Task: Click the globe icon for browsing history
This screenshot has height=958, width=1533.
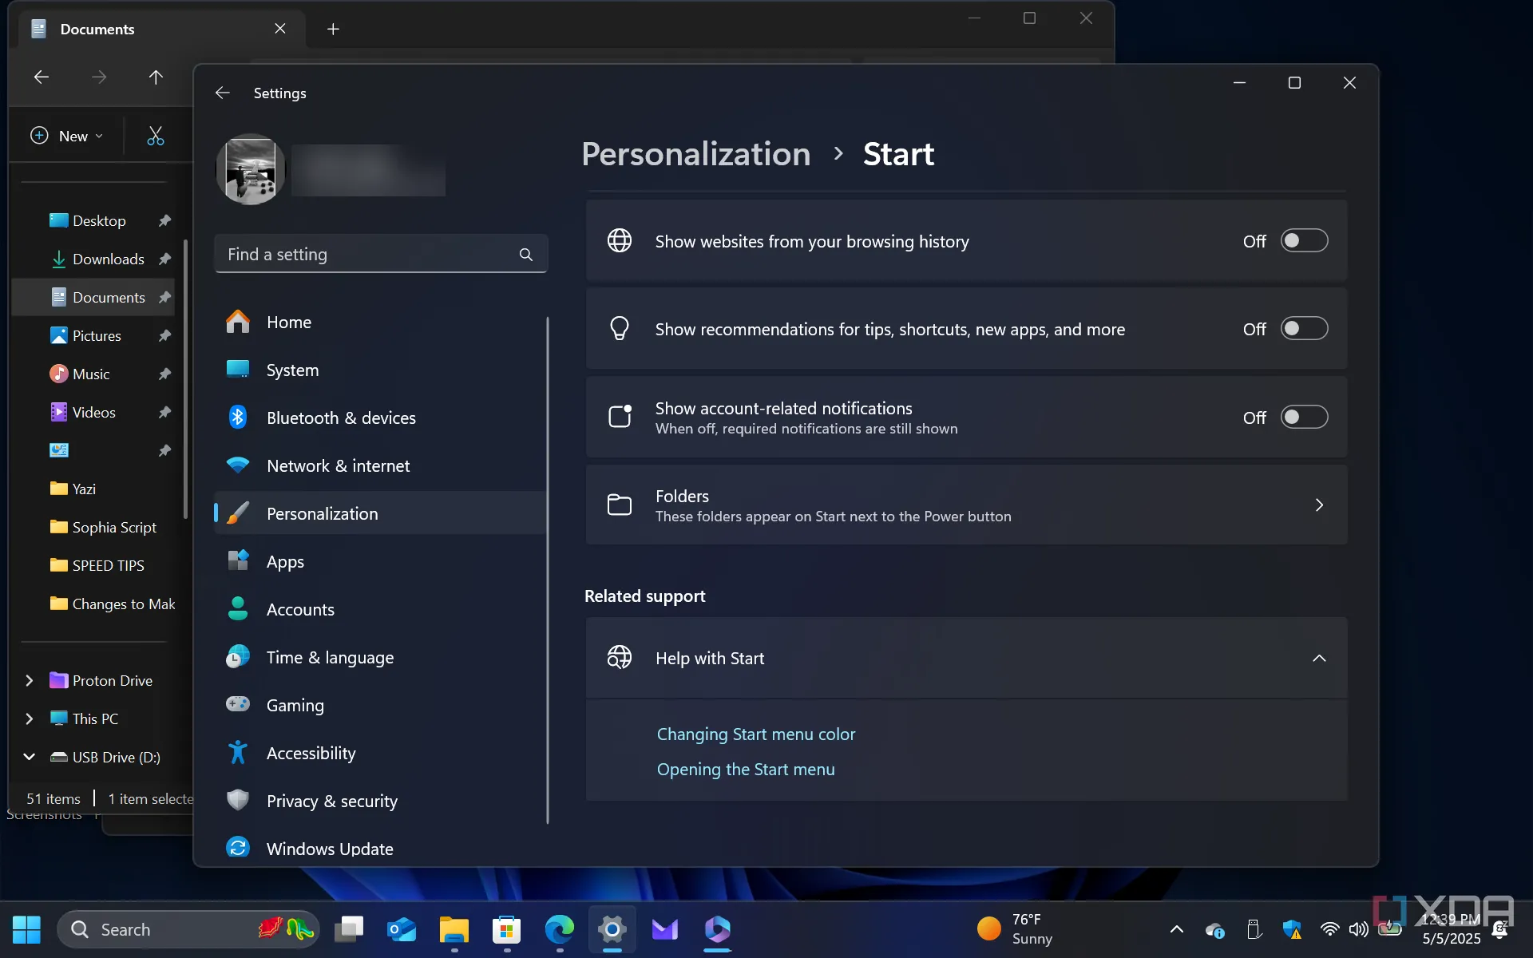Action: 620,240
